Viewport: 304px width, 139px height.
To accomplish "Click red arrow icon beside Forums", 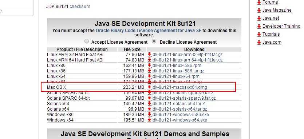I will [x=259, y=3].
